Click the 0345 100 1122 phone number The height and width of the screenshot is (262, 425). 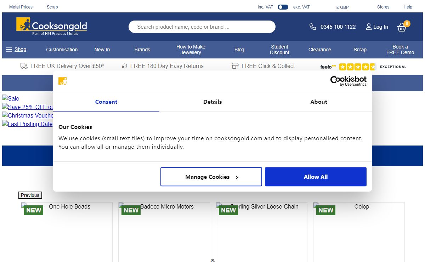click(338, 27)
